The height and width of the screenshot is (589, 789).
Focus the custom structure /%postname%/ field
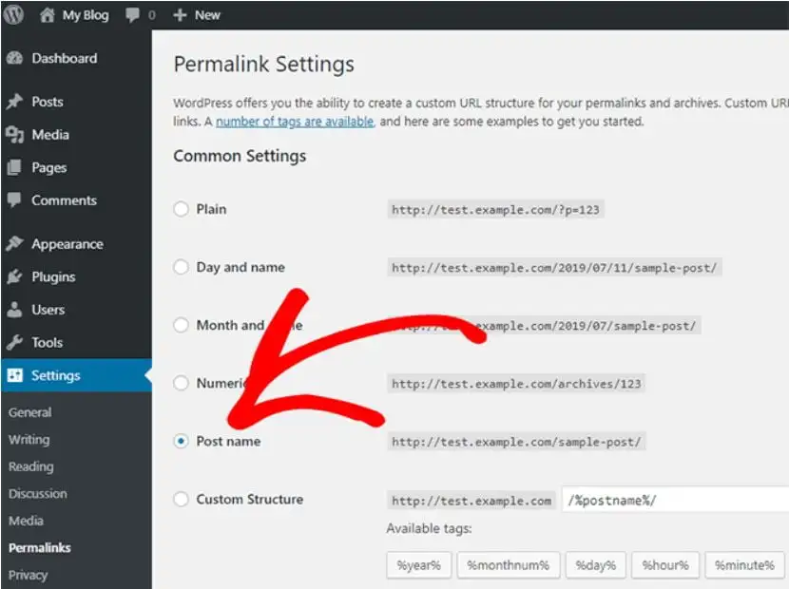pos(675,501)
